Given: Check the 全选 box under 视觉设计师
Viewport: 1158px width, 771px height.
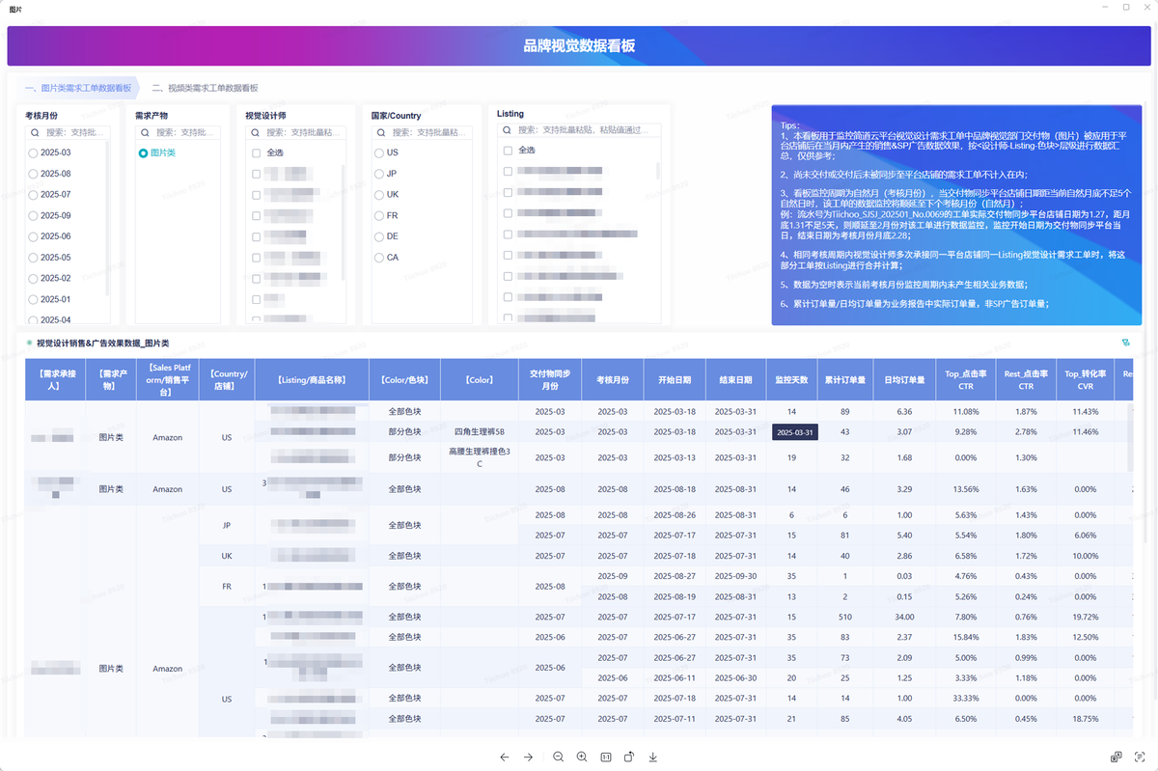Looking at the screenshot, I should coord(256,152).
